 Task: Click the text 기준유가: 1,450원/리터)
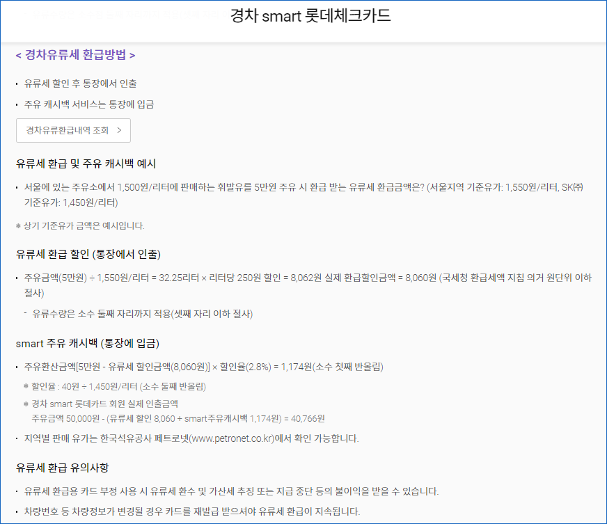[71, 203]
